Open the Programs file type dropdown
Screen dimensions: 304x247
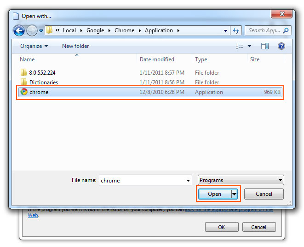(241, 180)
